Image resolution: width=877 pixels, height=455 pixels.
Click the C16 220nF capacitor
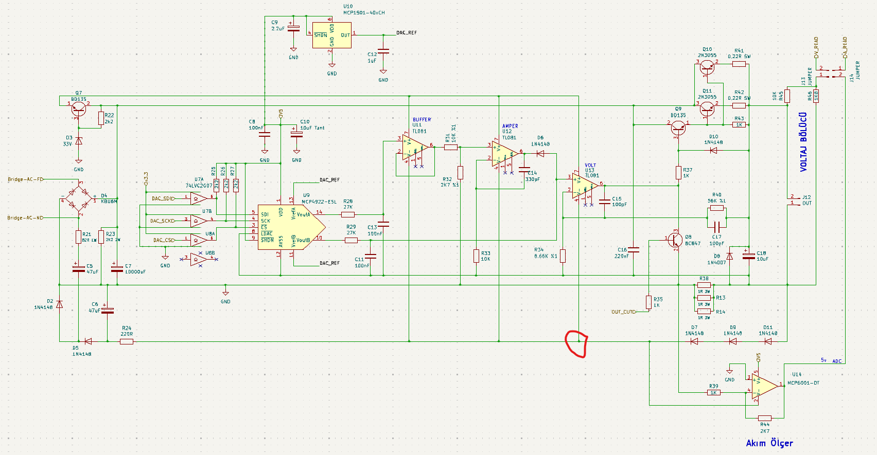coord(634,249)
